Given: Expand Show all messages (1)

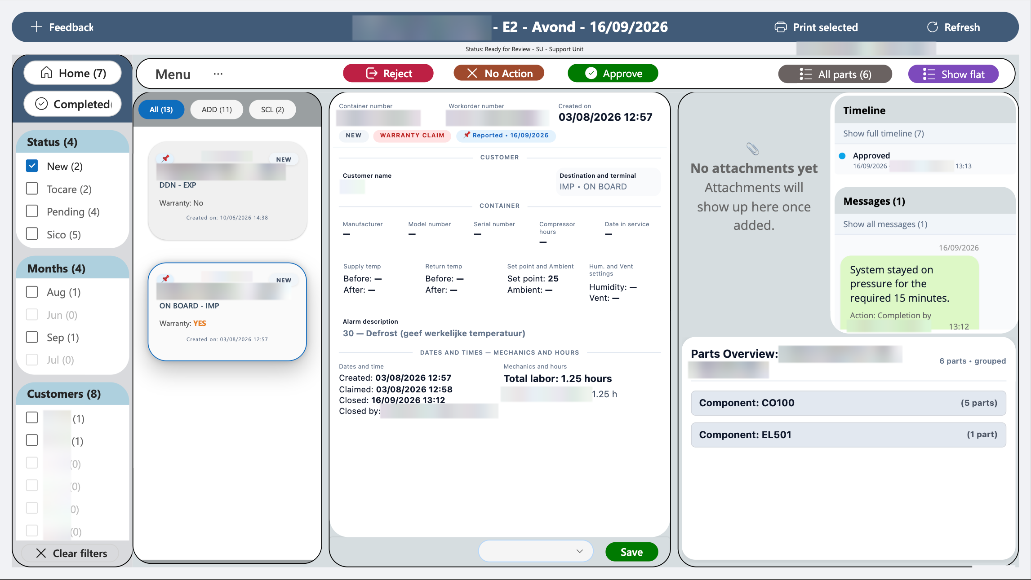Looking at the screenshot, I should pos(885,224).
